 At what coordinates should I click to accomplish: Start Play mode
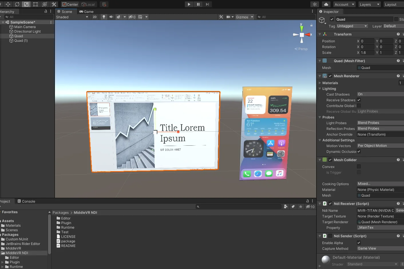(189, 4)
